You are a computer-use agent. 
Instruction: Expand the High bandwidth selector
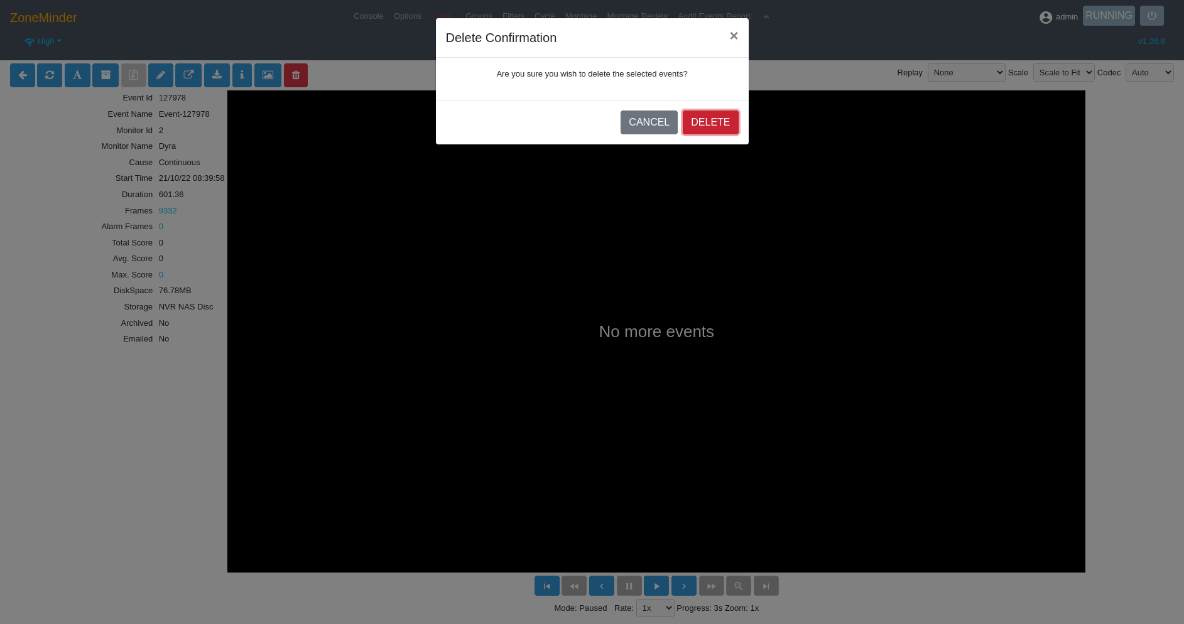(42, 41)
